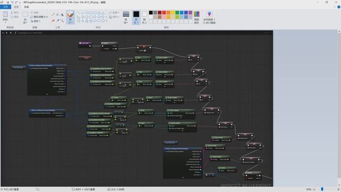Select the line shape

click(79, 13)
